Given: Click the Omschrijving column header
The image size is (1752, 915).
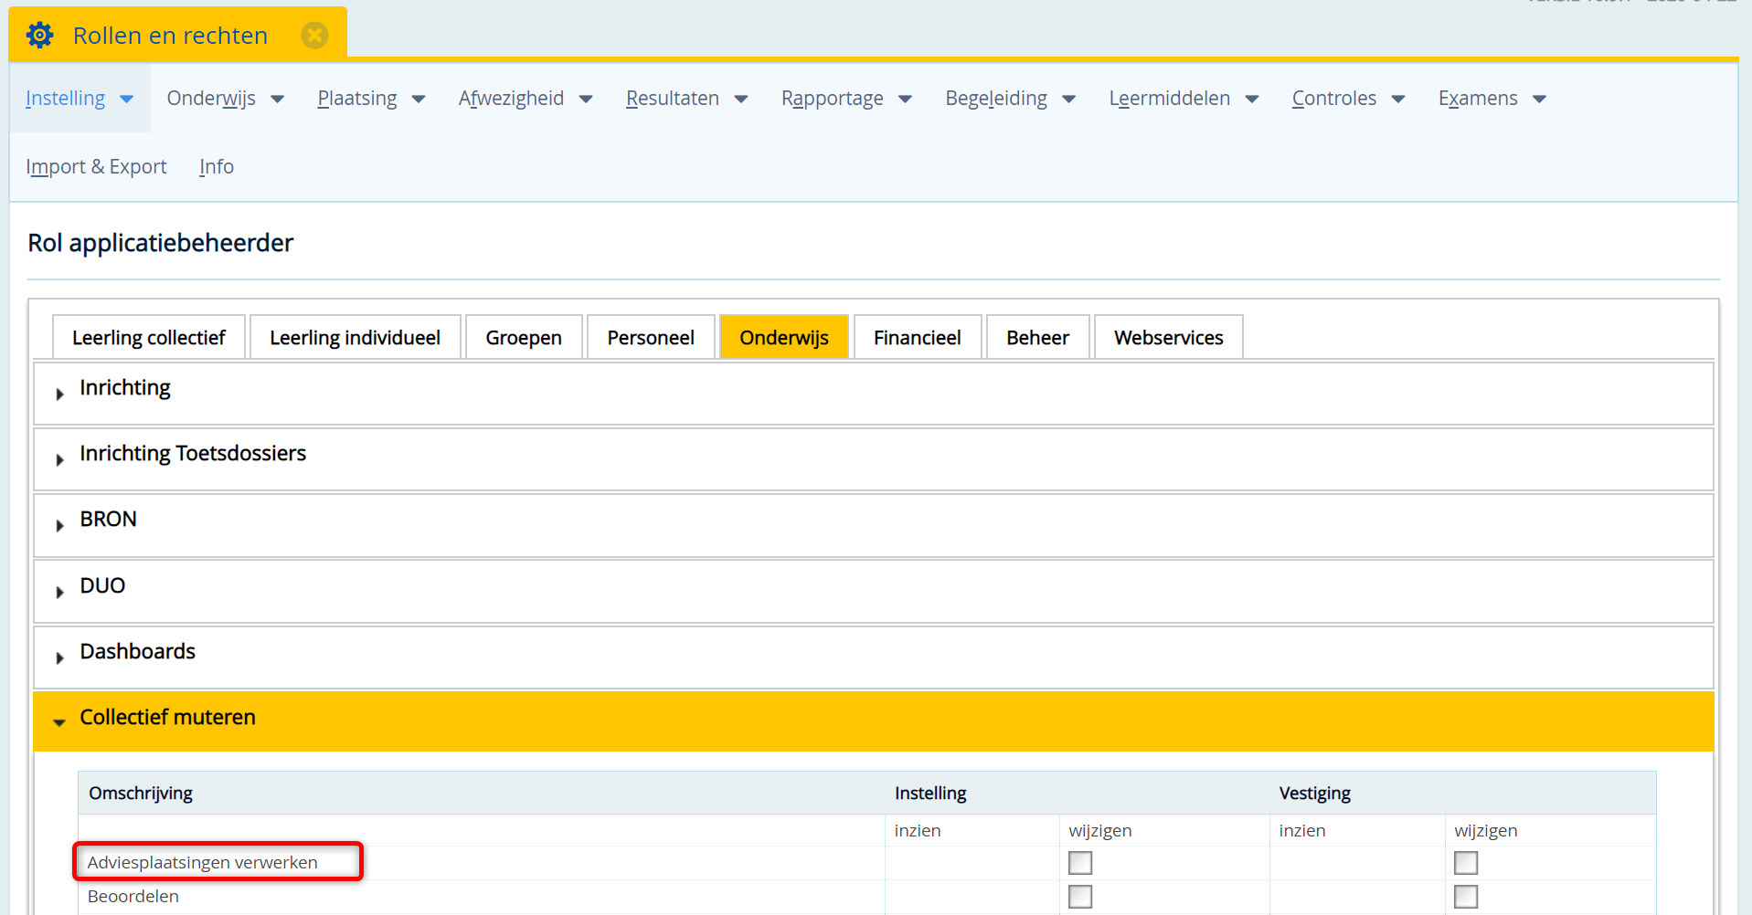Looking at the screenshot, I should pos(141,794).
